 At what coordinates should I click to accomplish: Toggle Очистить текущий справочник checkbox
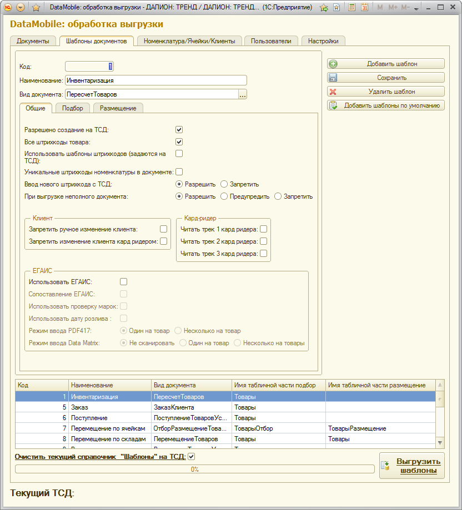pyautogui.click(x=192, y=457)
